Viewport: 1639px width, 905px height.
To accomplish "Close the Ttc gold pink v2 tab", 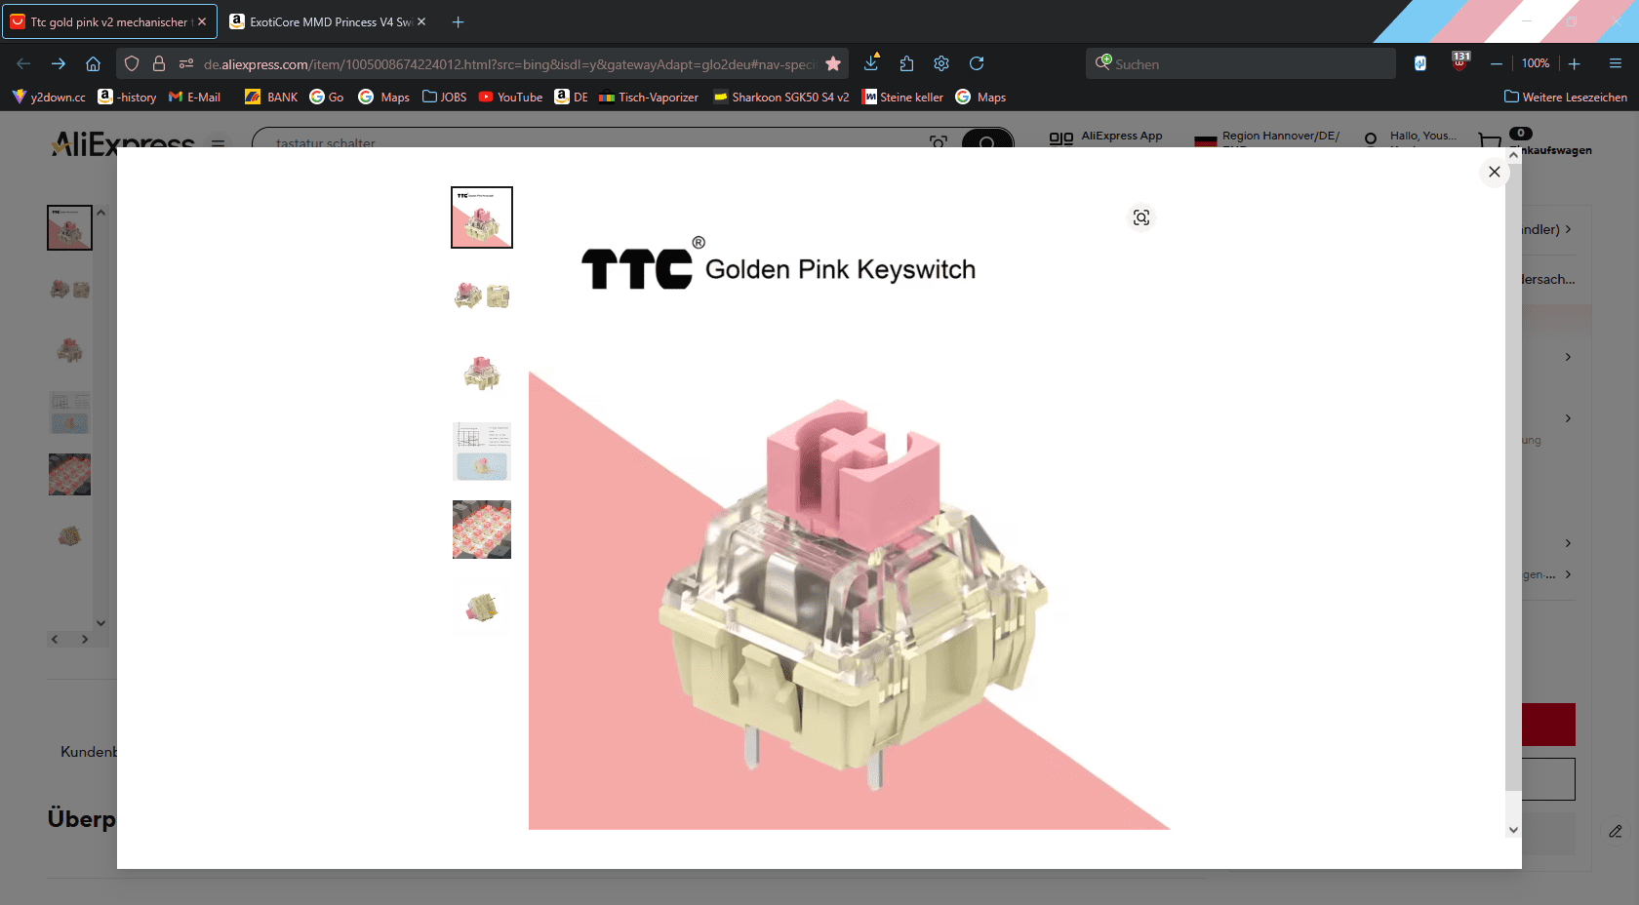I will [202, 21].
